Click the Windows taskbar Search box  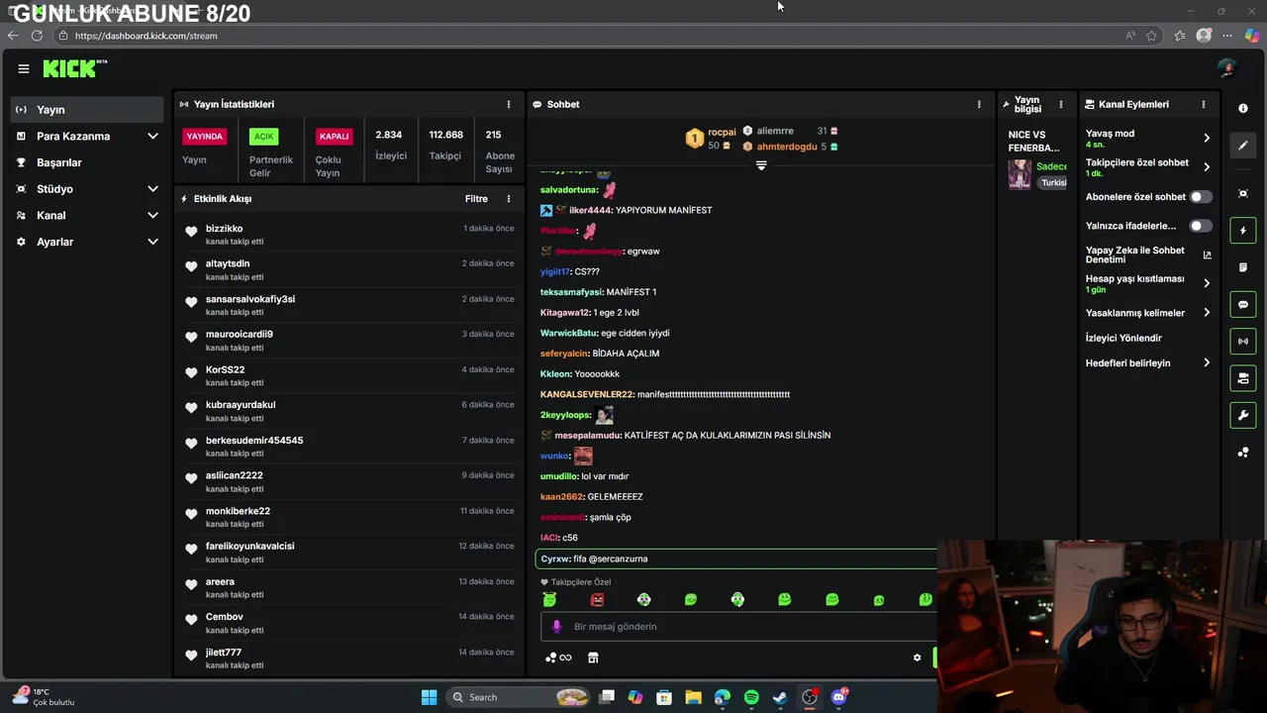(x=519, y=697)
